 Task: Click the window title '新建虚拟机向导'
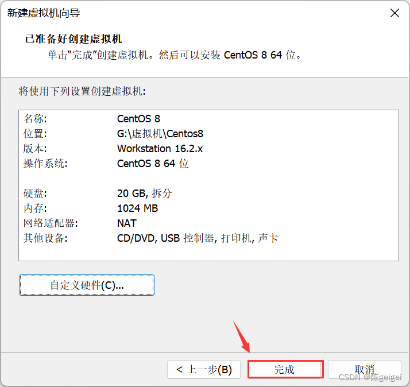(44, 13)
